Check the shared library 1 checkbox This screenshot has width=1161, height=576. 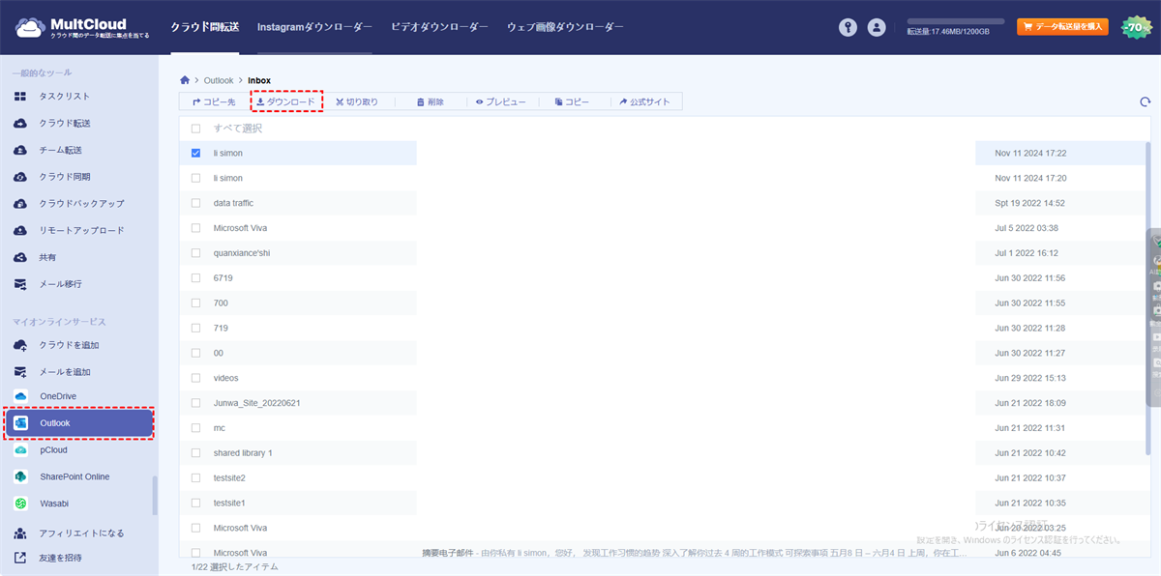pyautogui.click(x=195, y=453)
